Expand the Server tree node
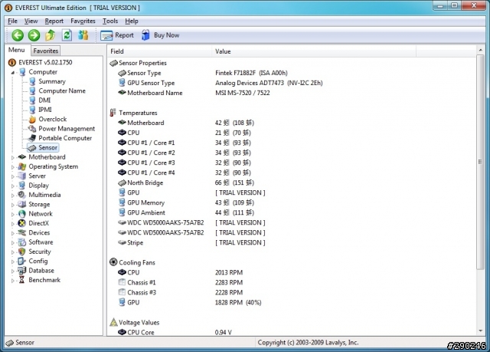The height and width of the screenshot is (352, 490). [12, 176]
